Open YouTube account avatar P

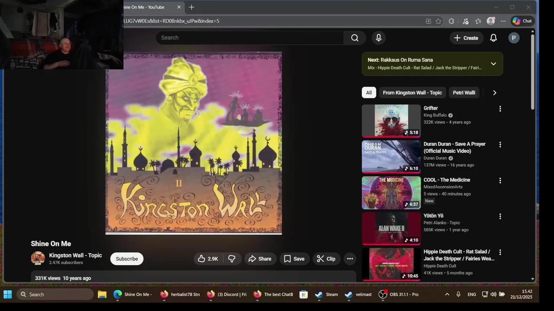click(x=514, y=38)
